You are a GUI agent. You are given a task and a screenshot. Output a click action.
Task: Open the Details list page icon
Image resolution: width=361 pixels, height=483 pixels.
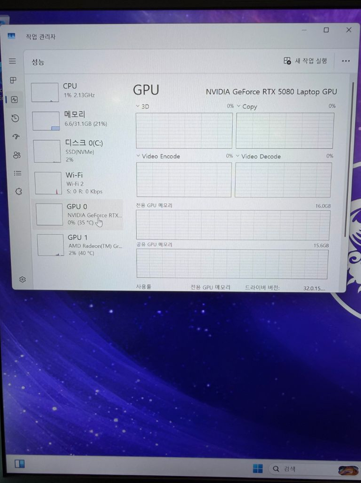tap(18, 173)
